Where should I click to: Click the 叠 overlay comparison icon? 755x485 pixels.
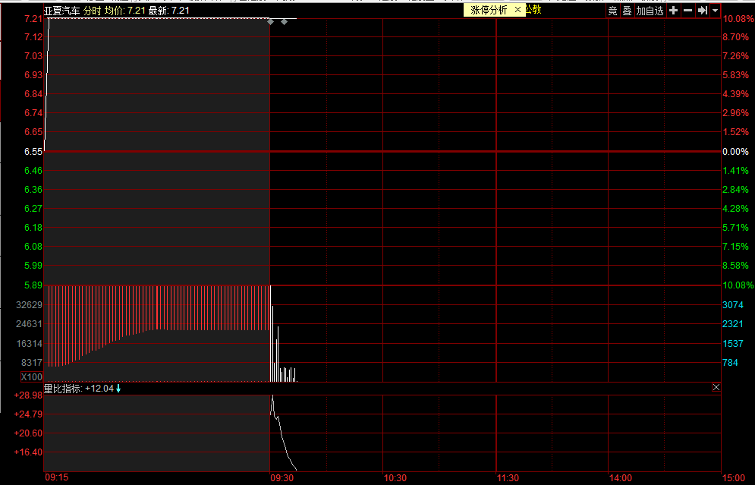pos(627,11)
